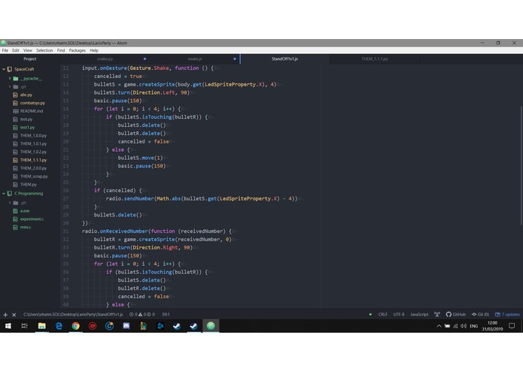
Task: Click the Git (0) commit icon
Action: tap(474, 315)
